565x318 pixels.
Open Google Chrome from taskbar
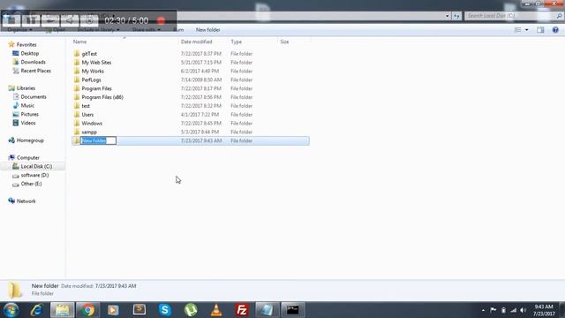click(87, 310)
